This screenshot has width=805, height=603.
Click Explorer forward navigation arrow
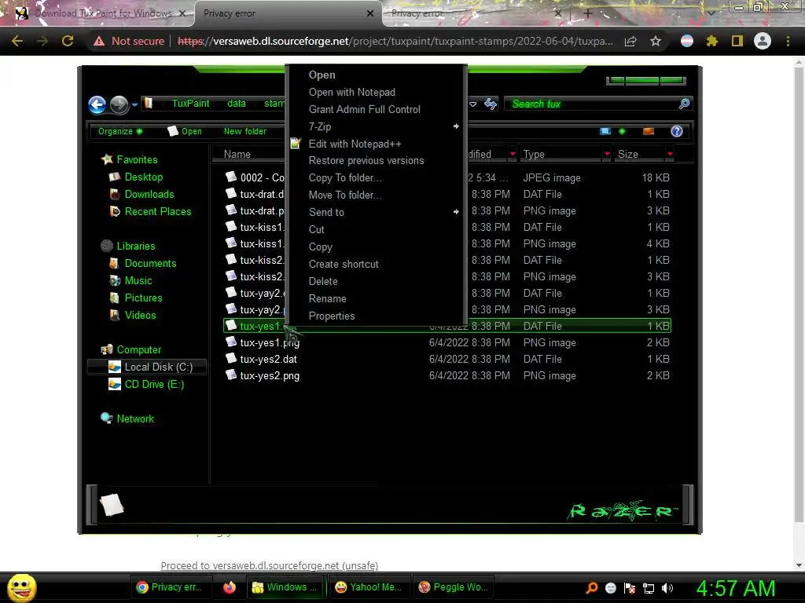pos(119,104)
